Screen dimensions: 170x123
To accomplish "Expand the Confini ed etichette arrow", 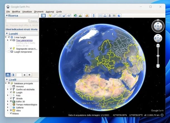I will point(8,89).
